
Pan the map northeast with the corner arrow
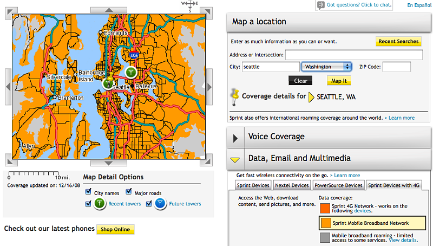click(207, 12)
